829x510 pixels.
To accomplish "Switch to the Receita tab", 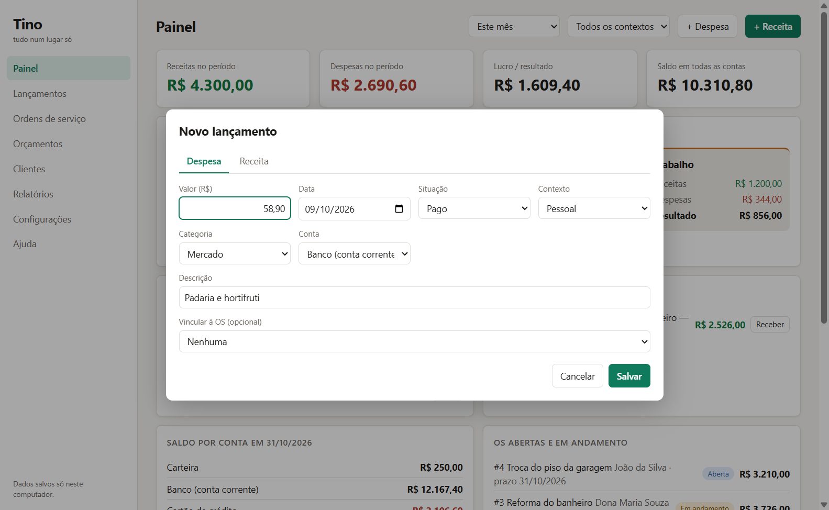I will (x=254, y=161).
